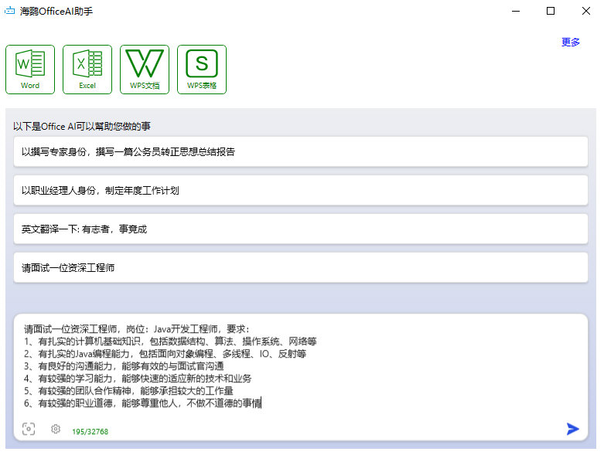Maximize the OfficeAI assistant window
Image resolution: width=604 pixels, height=455 pixels.
[x=551, y=11]
